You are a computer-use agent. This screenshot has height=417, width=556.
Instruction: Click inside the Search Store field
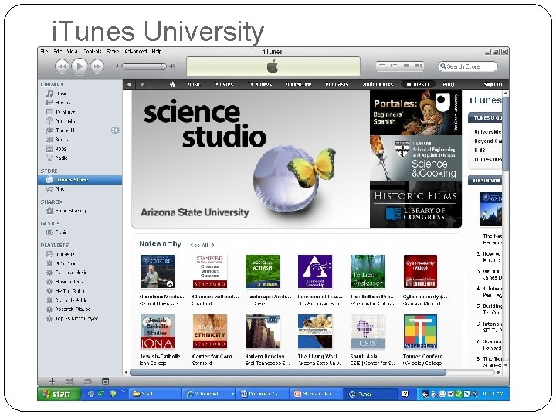click(x=467, y=66)
